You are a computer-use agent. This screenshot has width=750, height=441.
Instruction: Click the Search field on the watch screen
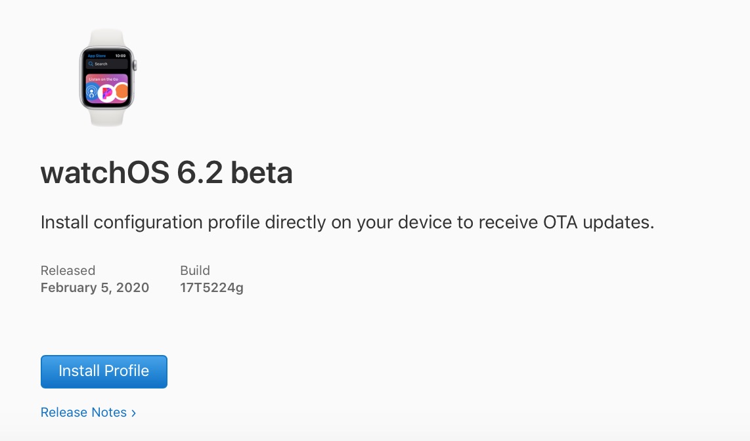click(107, 64)
